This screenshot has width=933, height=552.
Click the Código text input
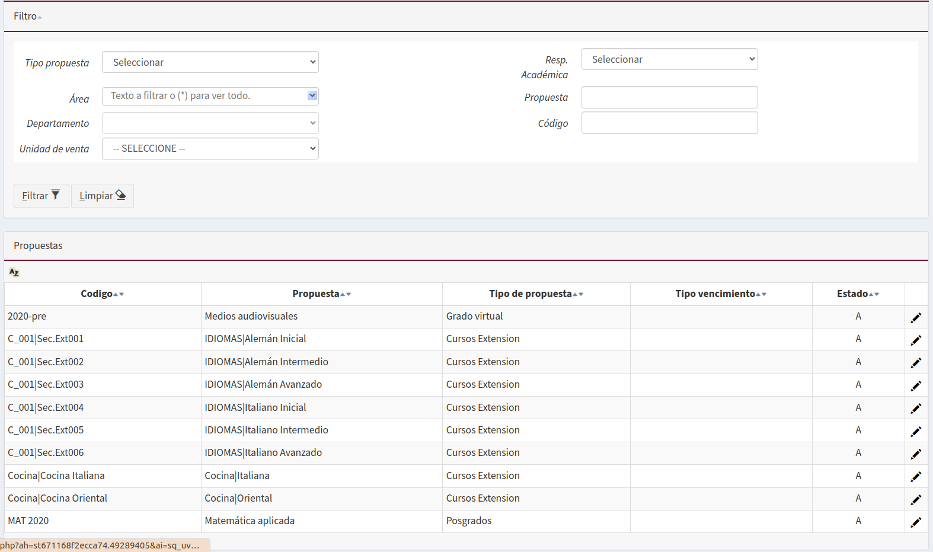pos(670,123)
